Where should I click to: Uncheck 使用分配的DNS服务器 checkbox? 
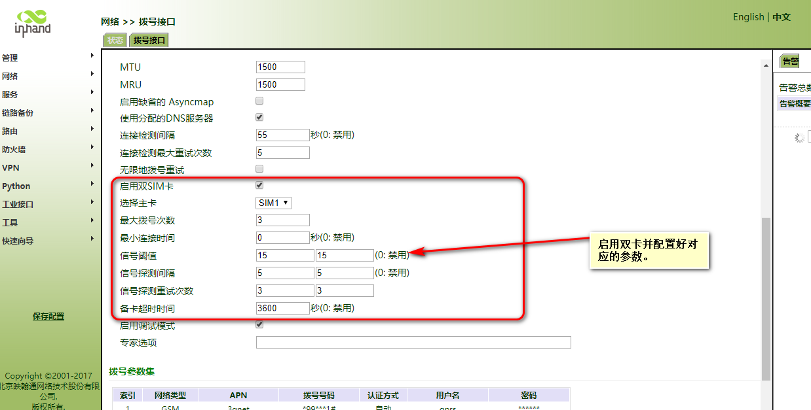pyautogui.click(x=259, y=118)
